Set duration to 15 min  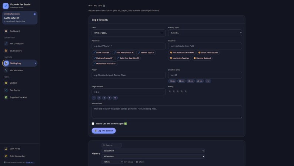172,81
